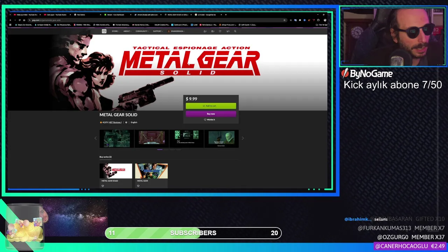Open RetroGames.cc bookmark
The height and width of the screenshot is (252, 448).
pyautogui.click(x=208, y=25)
